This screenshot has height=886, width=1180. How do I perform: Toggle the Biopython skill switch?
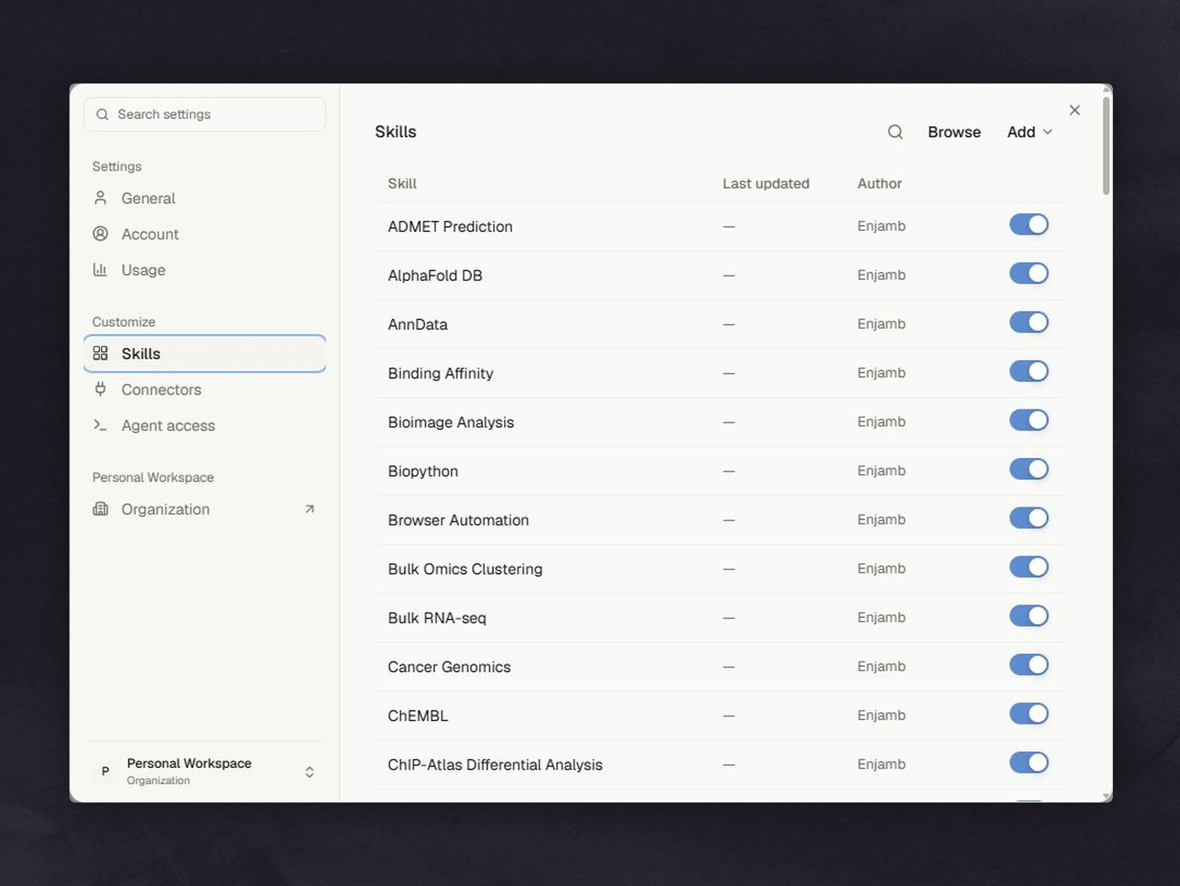(x=1029, y=470)
